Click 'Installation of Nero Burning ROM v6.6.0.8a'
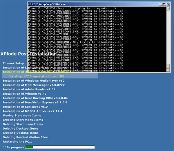The height and width of the screenshot is (151, 174). pos(35,98)
